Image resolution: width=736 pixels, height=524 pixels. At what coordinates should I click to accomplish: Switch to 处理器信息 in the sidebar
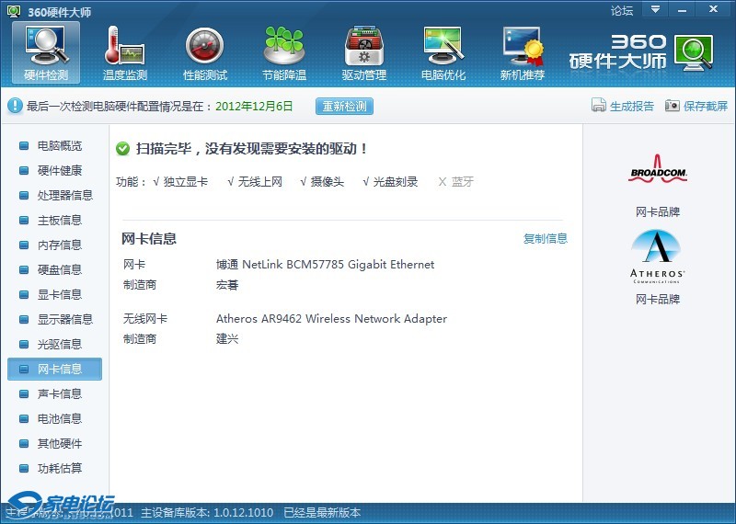(64, 196)
